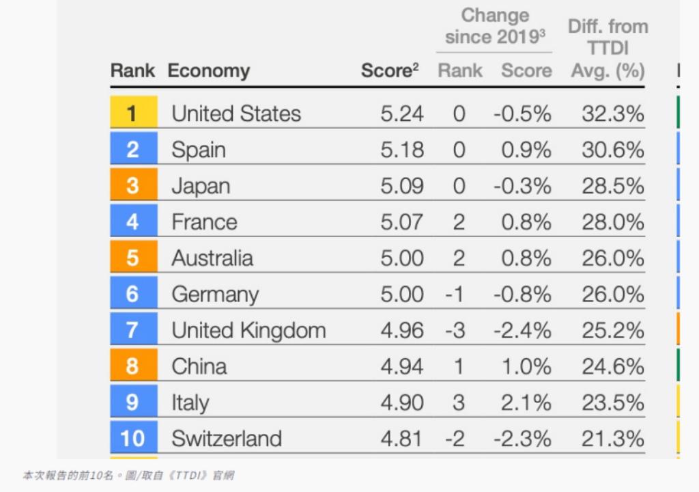Click the rank 10 badge for Switzerland
The height and width of the screenshot is (492, 699).
(133, 438)
